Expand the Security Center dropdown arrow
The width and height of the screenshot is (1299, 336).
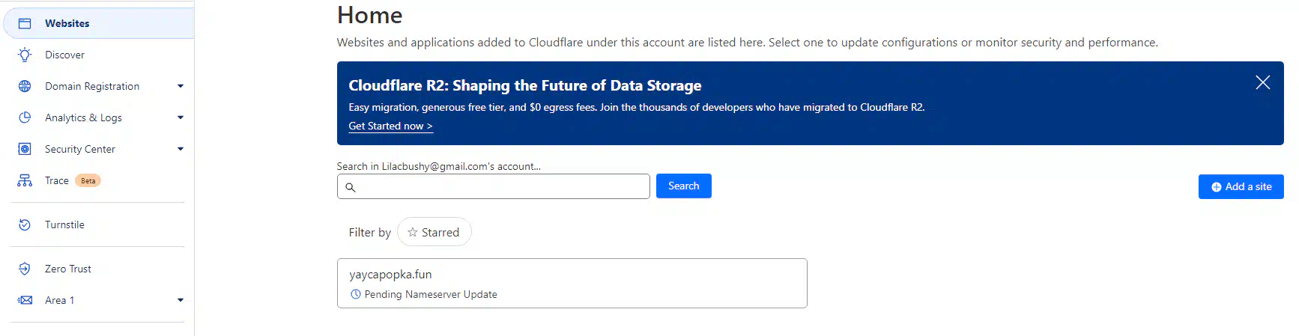pos(181,149)
